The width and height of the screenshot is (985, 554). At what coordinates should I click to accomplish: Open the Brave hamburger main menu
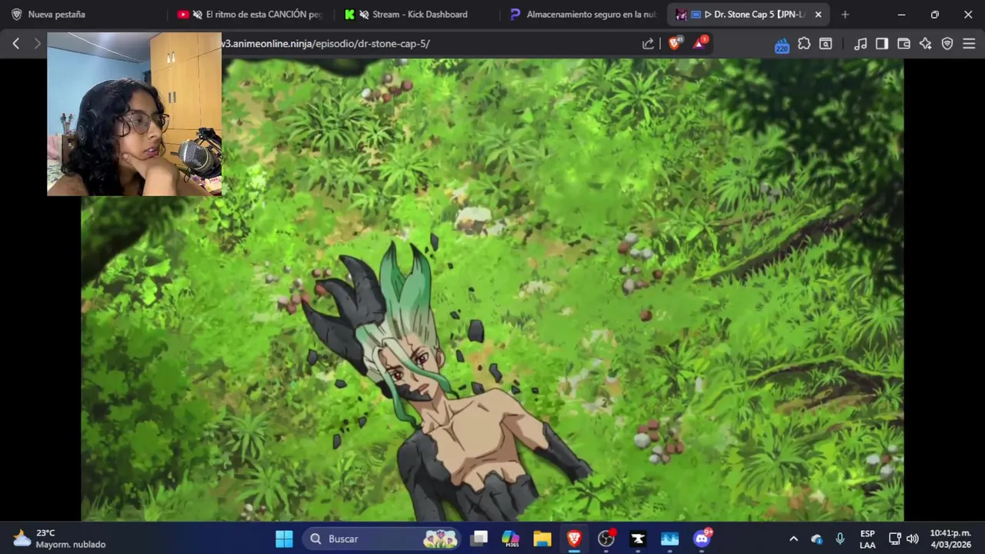coord(969,44)
